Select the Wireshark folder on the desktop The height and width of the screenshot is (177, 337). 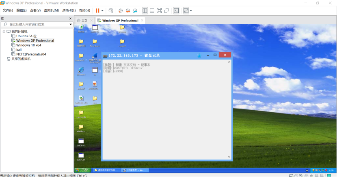(x=95, y=43)
